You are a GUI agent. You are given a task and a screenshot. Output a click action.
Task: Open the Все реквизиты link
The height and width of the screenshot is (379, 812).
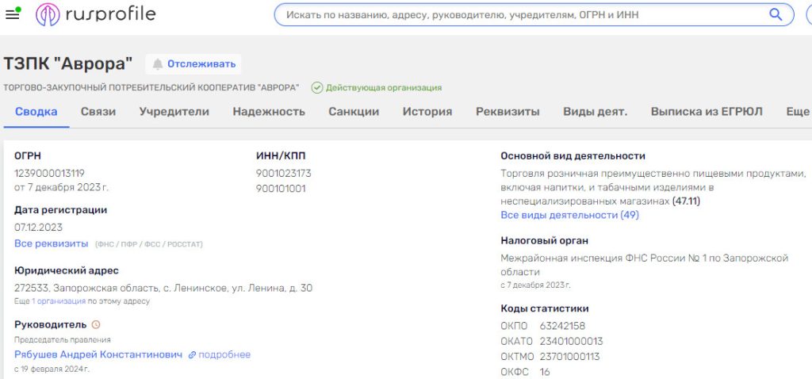[52, 243]
